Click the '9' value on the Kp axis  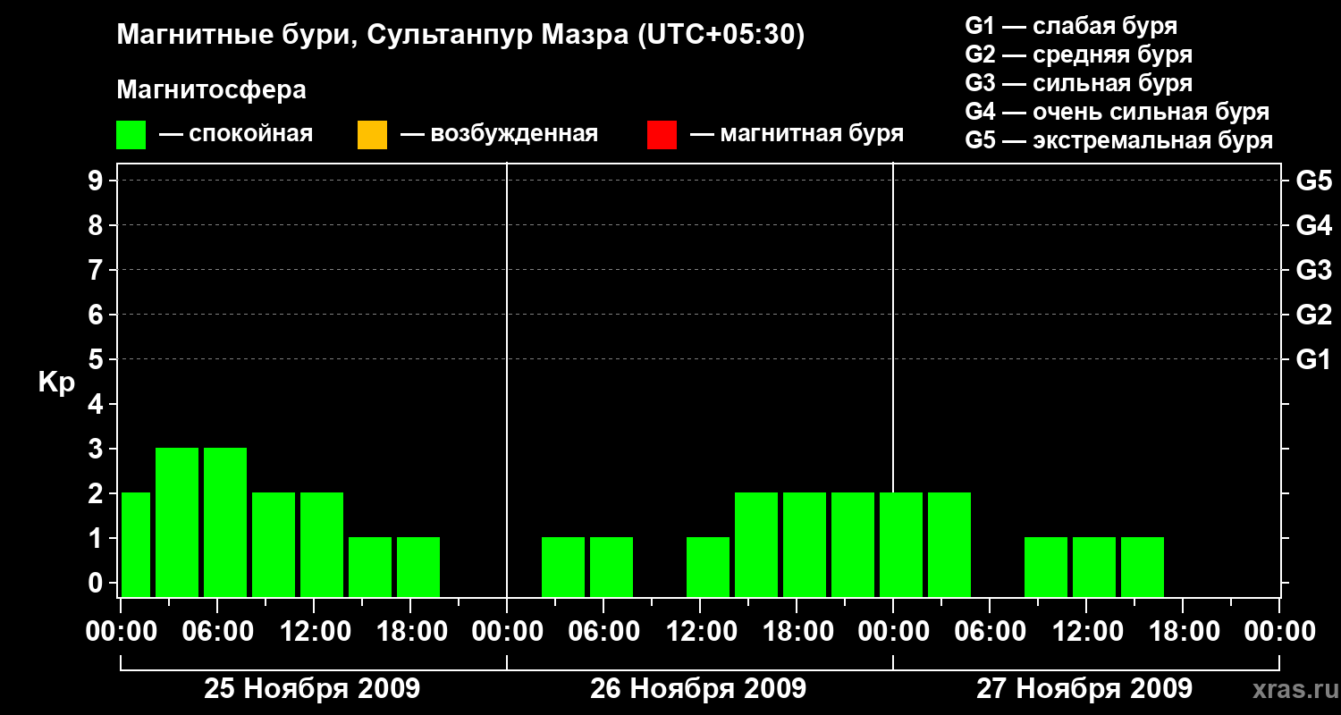pos(97,181)
